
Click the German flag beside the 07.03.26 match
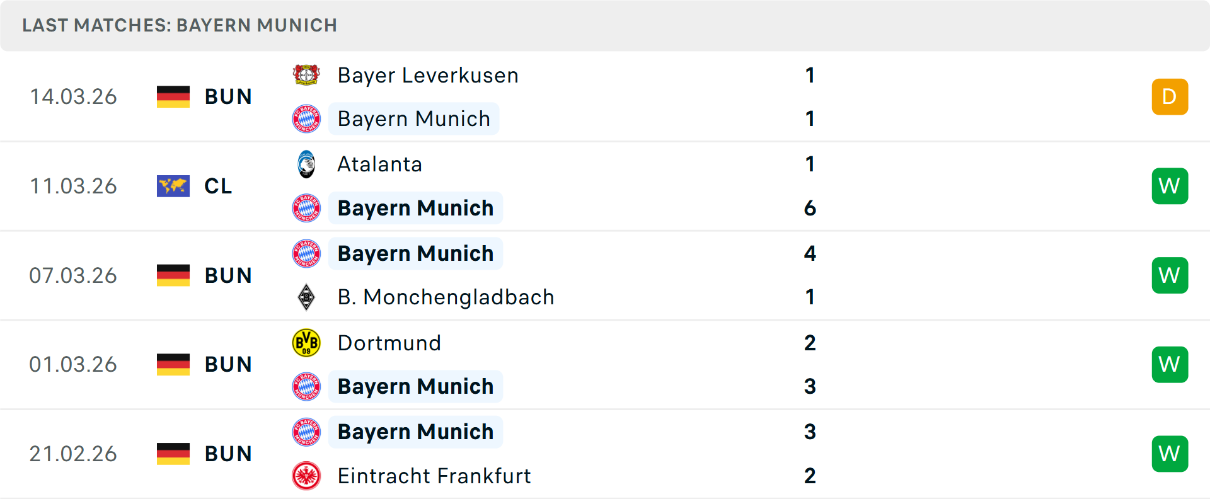[x=173, y=275]
